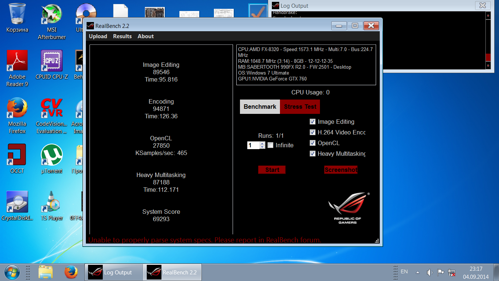This screenshot has width=499, height=281.
Task: Select the CodeVision AVR Evaluation shortcut
Action: [x=52, y=116]
